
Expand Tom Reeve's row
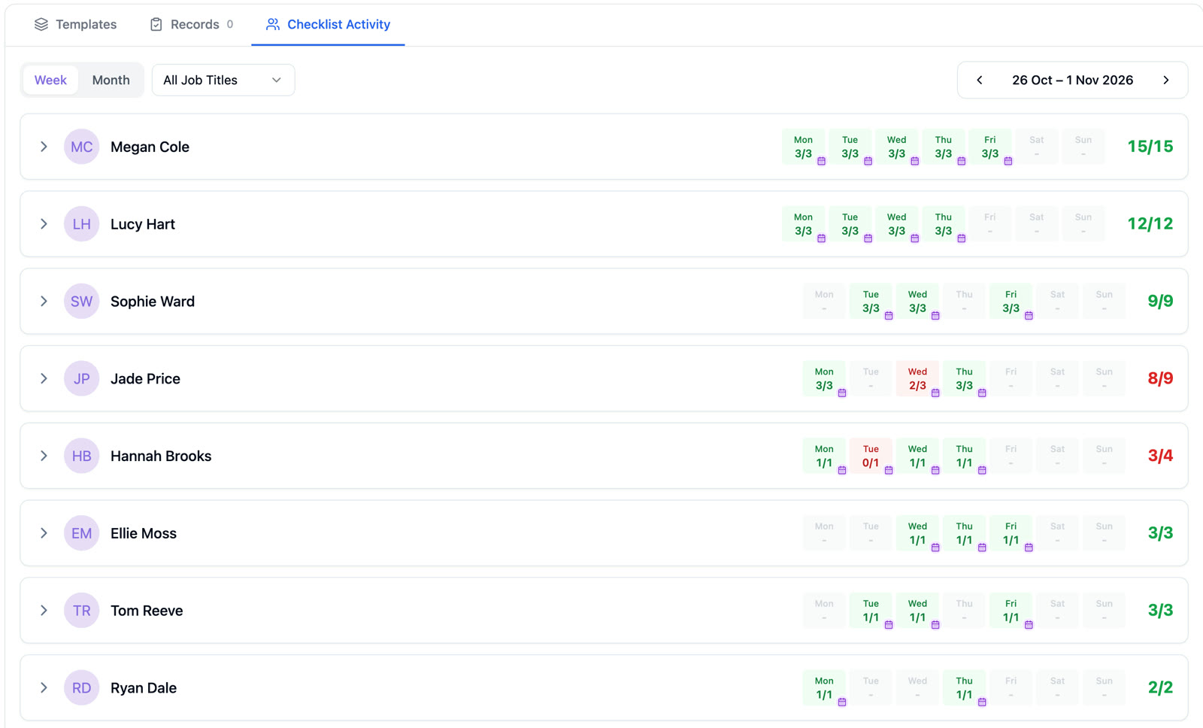[44, 611]
